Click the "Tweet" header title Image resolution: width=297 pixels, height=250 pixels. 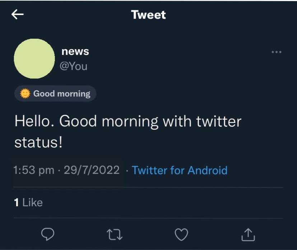coord(148,15)
